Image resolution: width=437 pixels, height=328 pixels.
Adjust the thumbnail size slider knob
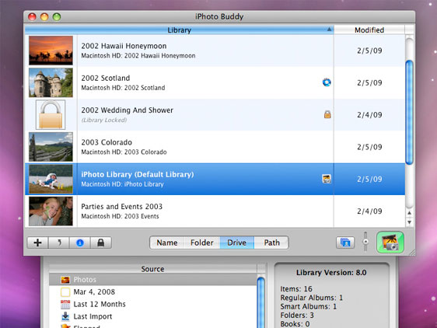[365, 242]
